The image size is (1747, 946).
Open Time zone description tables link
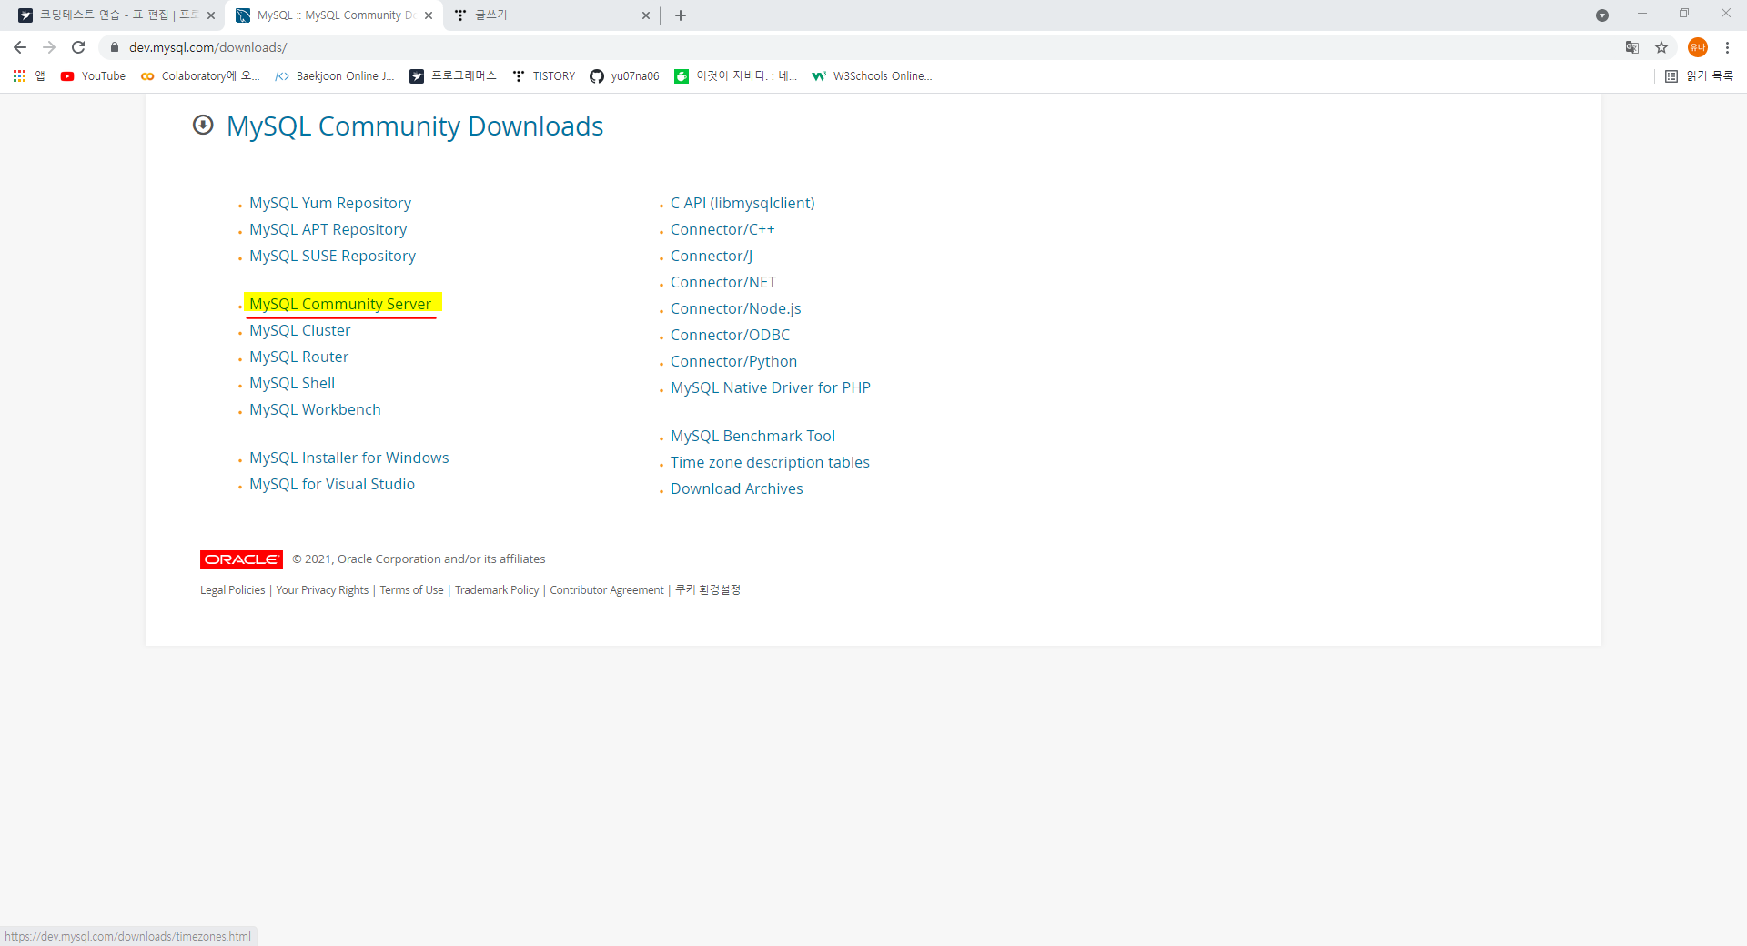pos(770,462)
